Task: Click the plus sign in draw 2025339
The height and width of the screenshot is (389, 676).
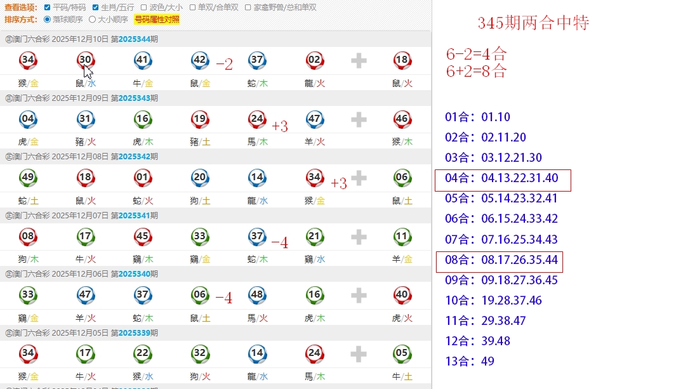Action: point(359,354)
